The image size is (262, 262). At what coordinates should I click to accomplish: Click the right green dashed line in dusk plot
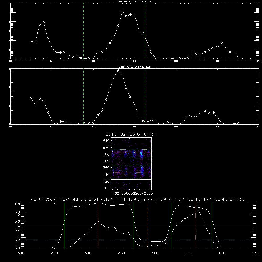[145, 96]
